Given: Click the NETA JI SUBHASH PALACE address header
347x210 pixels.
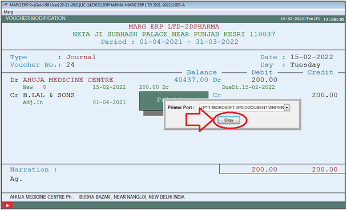Looking at the screenshot, I should pos(174,34).
